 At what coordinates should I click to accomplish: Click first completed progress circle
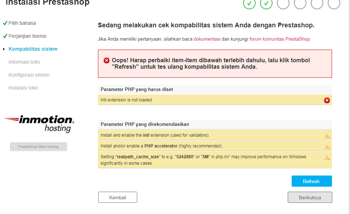(x=249, y=3)
